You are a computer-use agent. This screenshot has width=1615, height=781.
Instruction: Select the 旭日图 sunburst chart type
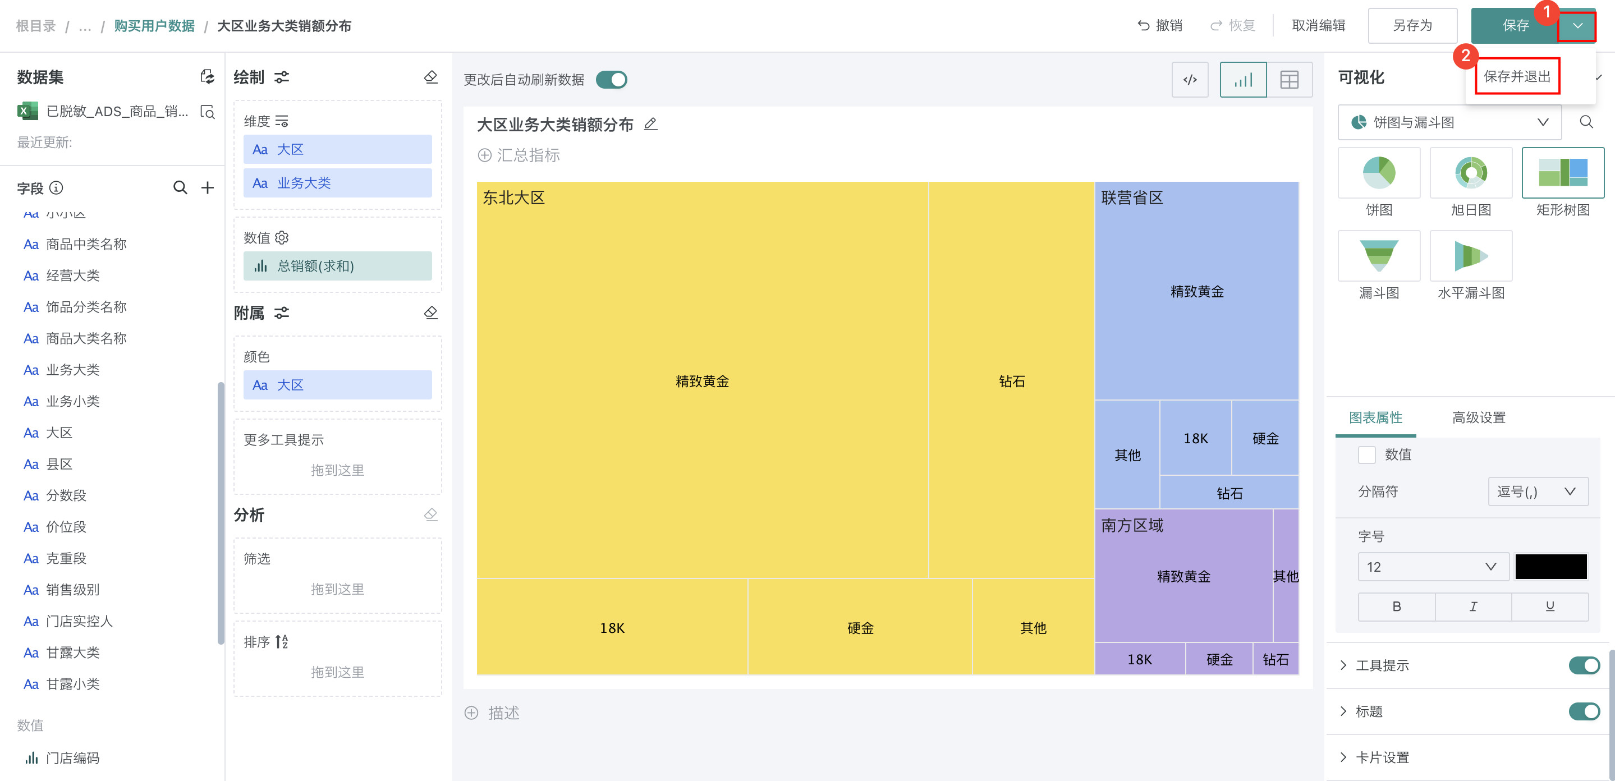[1470, 173]
